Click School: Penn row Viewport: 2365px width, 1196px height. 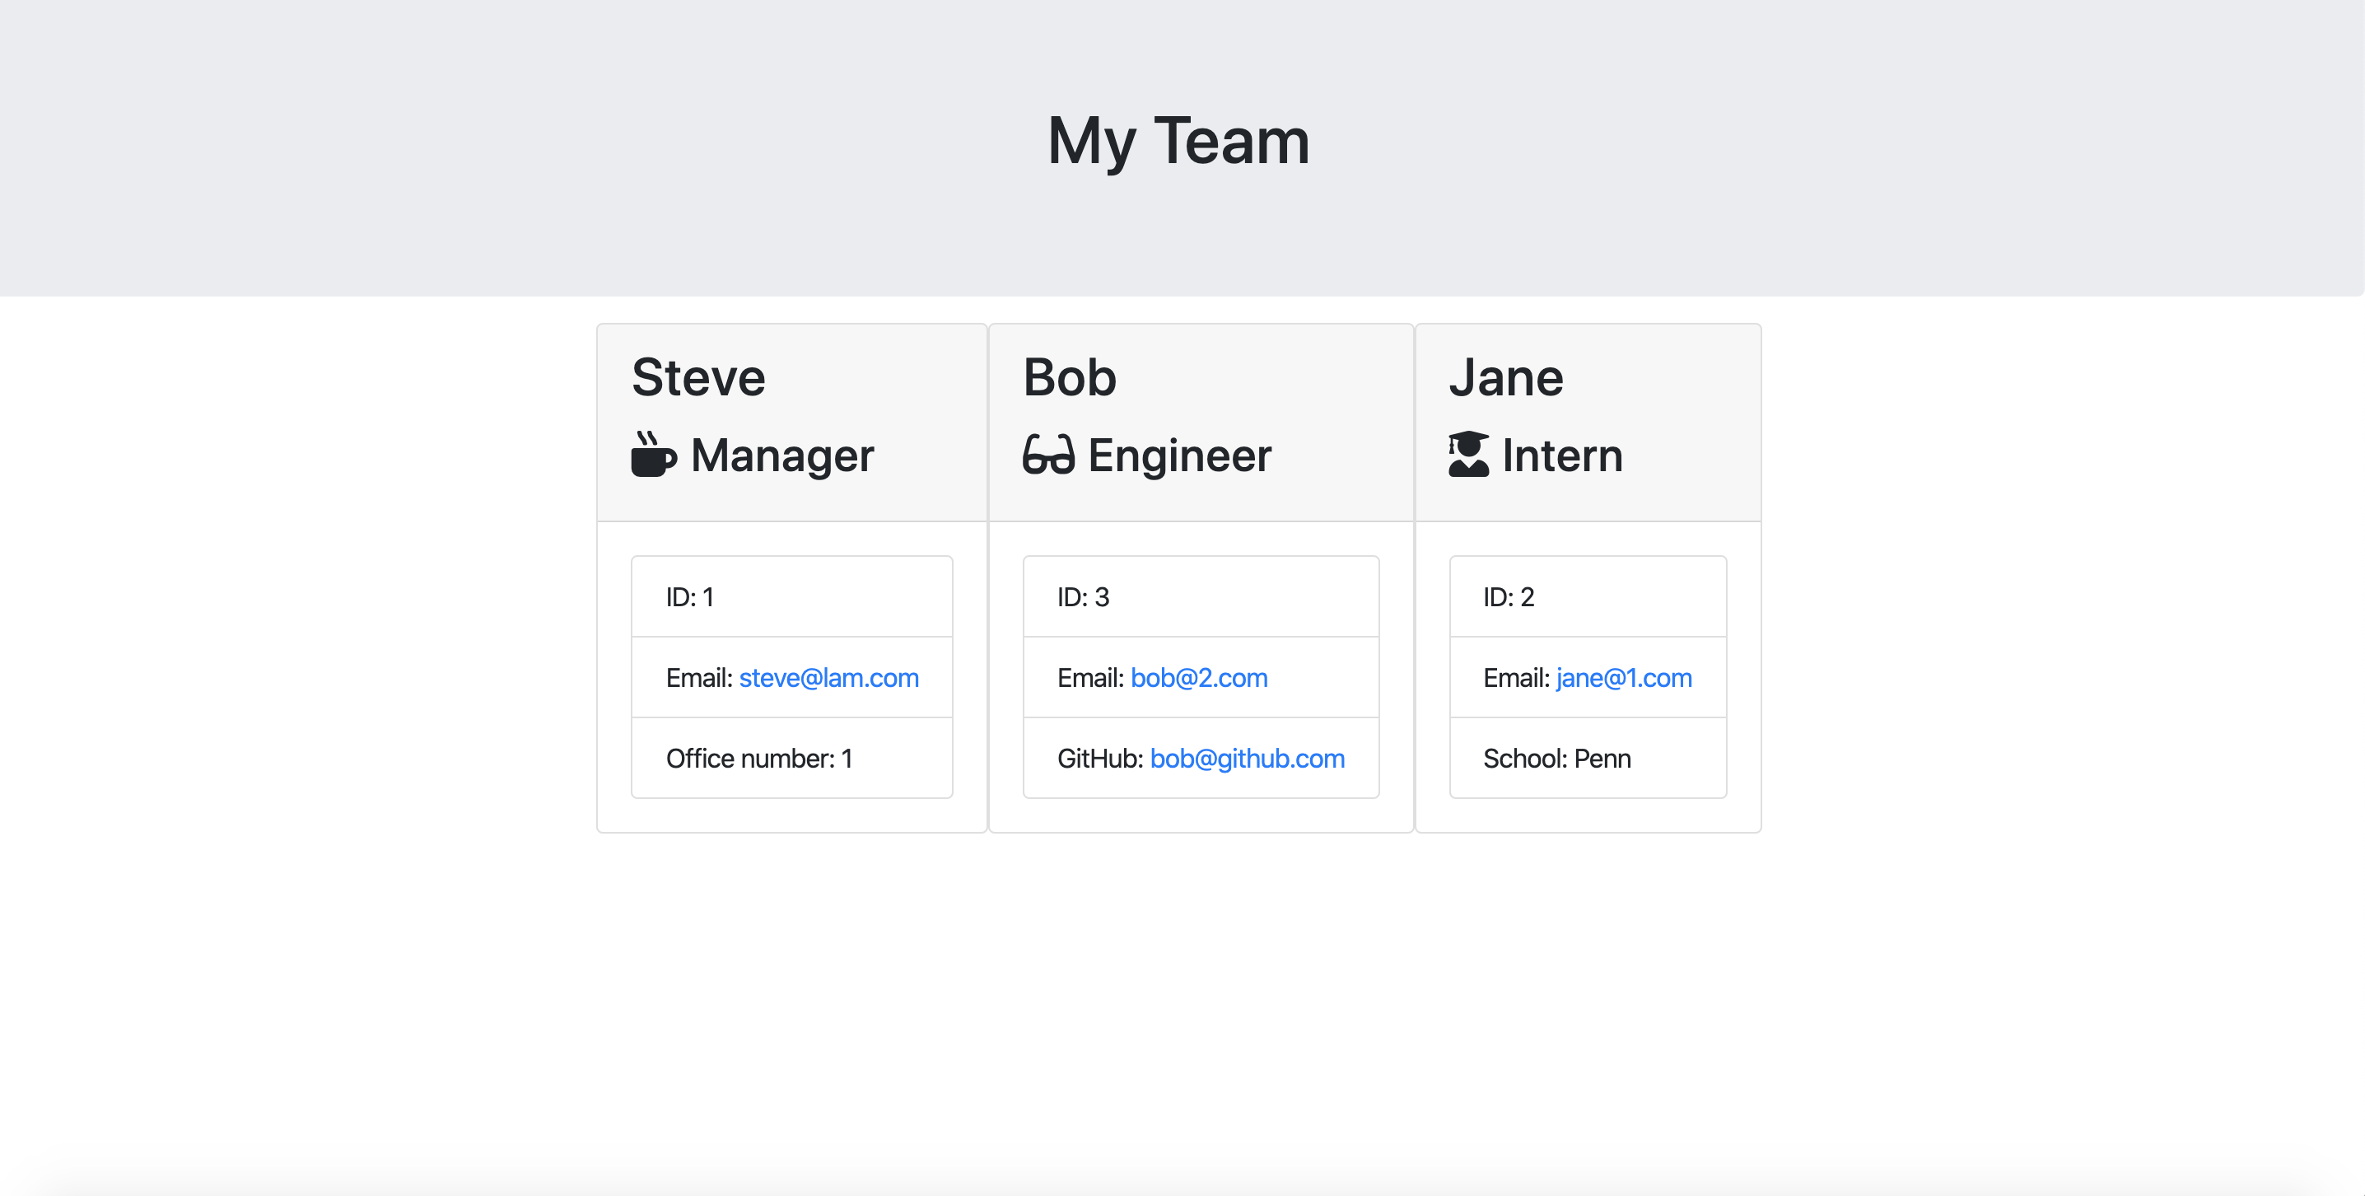(x=1588, y=759)
